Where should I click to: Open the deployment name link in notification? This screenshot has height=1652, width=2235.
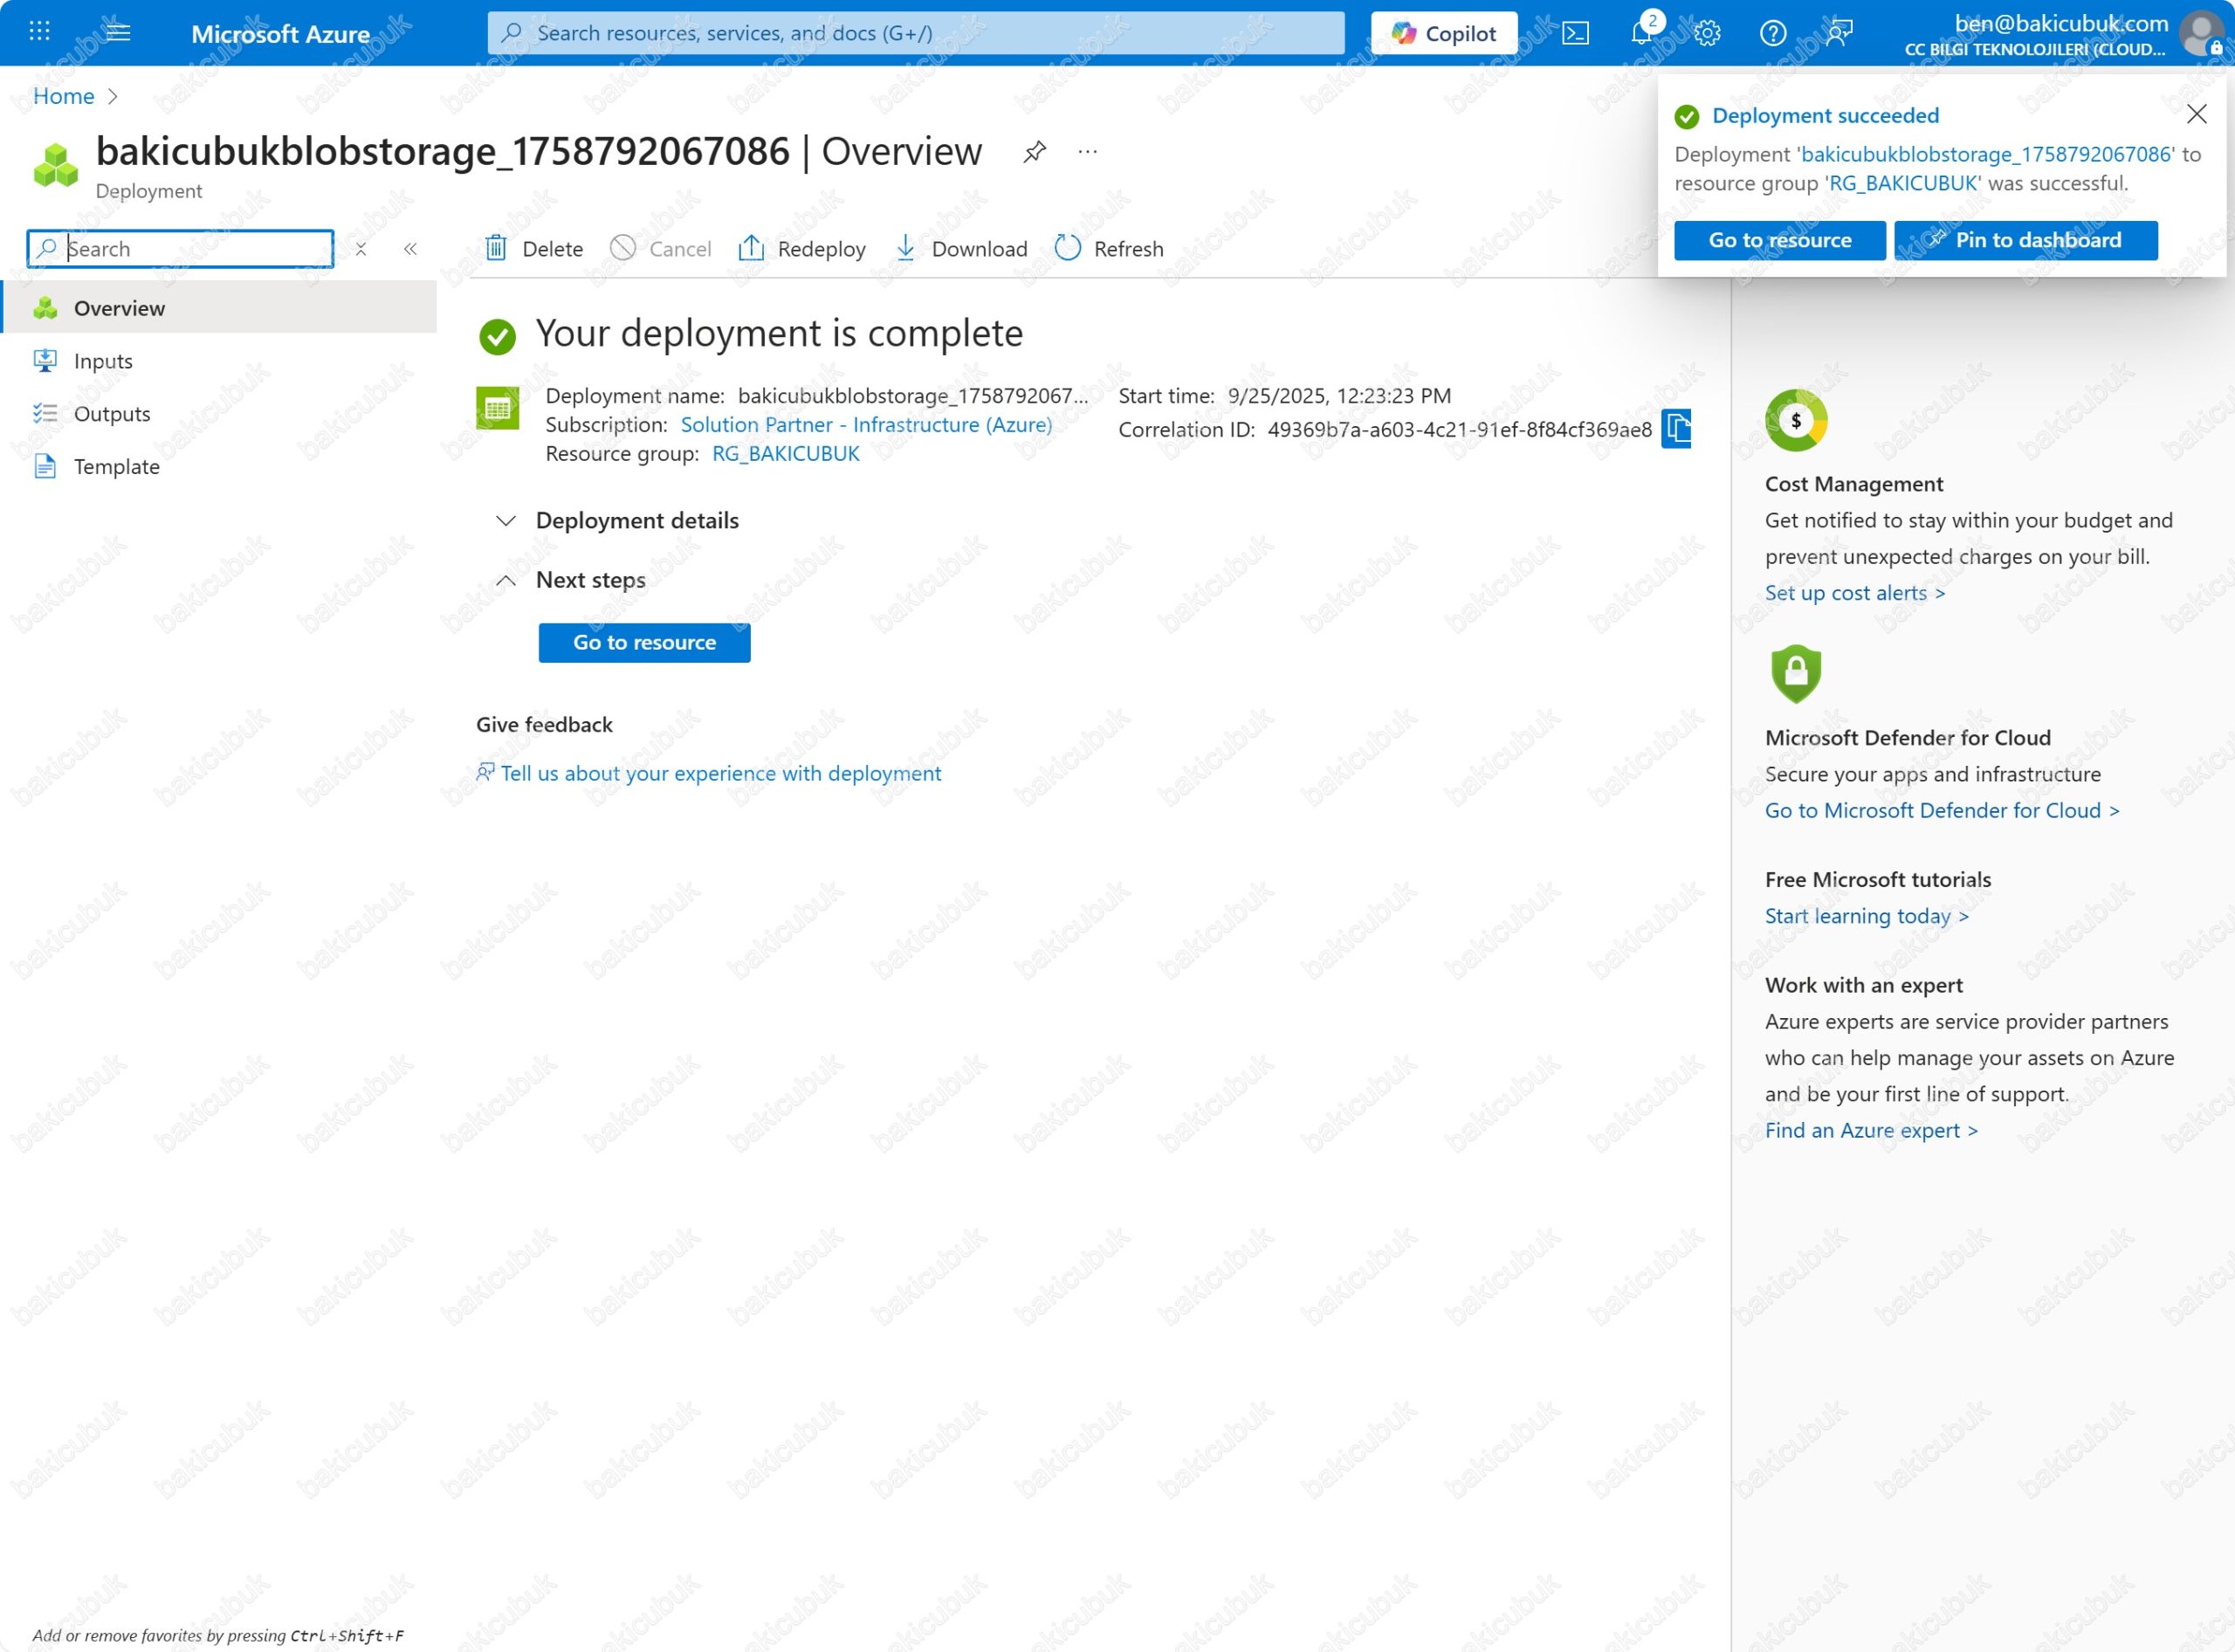pyautogui.click(x=1986, y=154)
